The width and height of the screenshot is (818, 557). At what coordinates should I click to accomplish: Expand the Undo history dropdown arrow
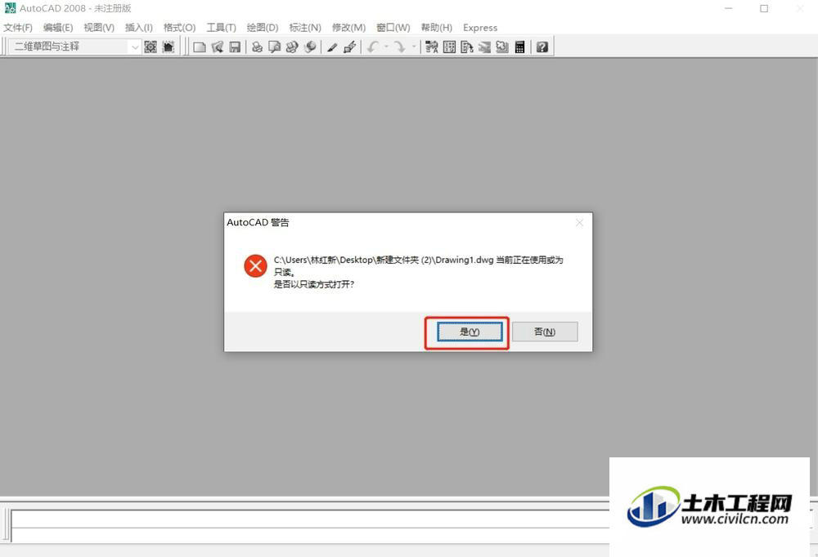pos(387,47)
